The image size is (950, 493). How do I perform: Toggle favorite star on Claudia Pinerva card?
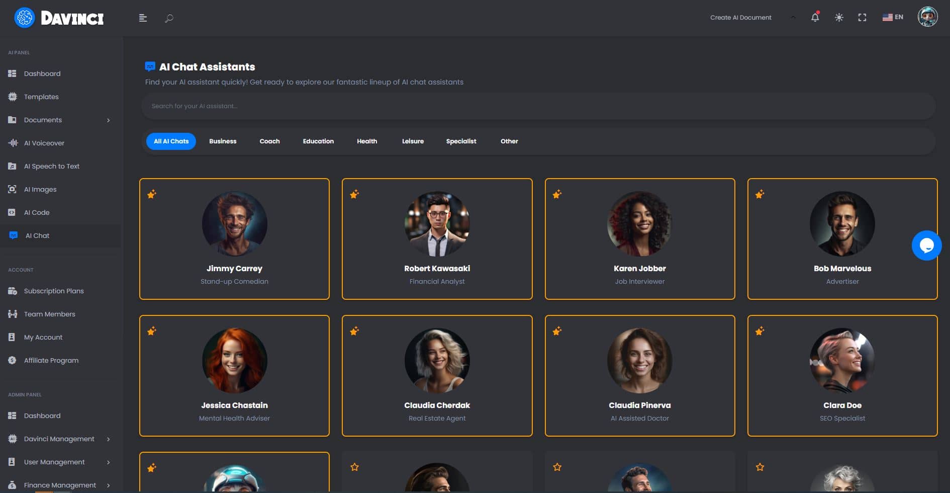tap(557, 331)
